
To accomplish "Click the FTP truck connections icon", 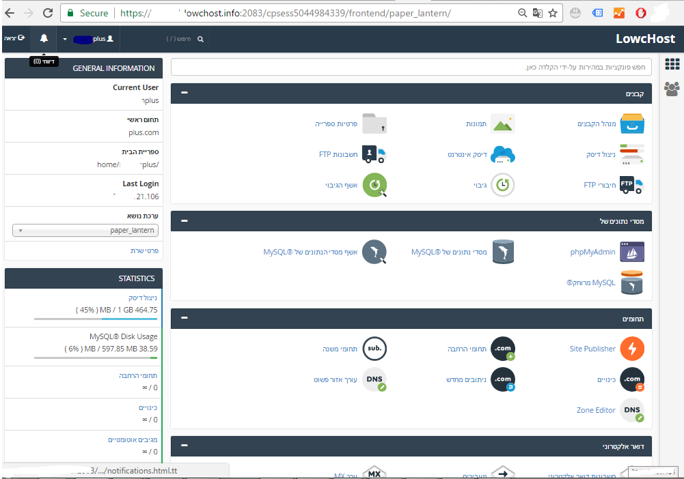I will pos(631,185).
